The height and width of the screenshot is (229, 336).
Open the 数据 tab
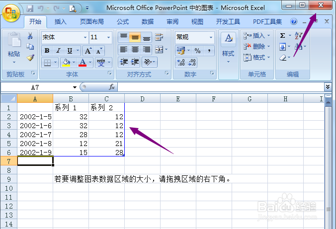[148, 22]
